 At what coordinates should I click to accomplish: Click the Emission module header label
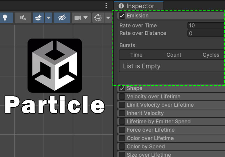tap(138, 16)
